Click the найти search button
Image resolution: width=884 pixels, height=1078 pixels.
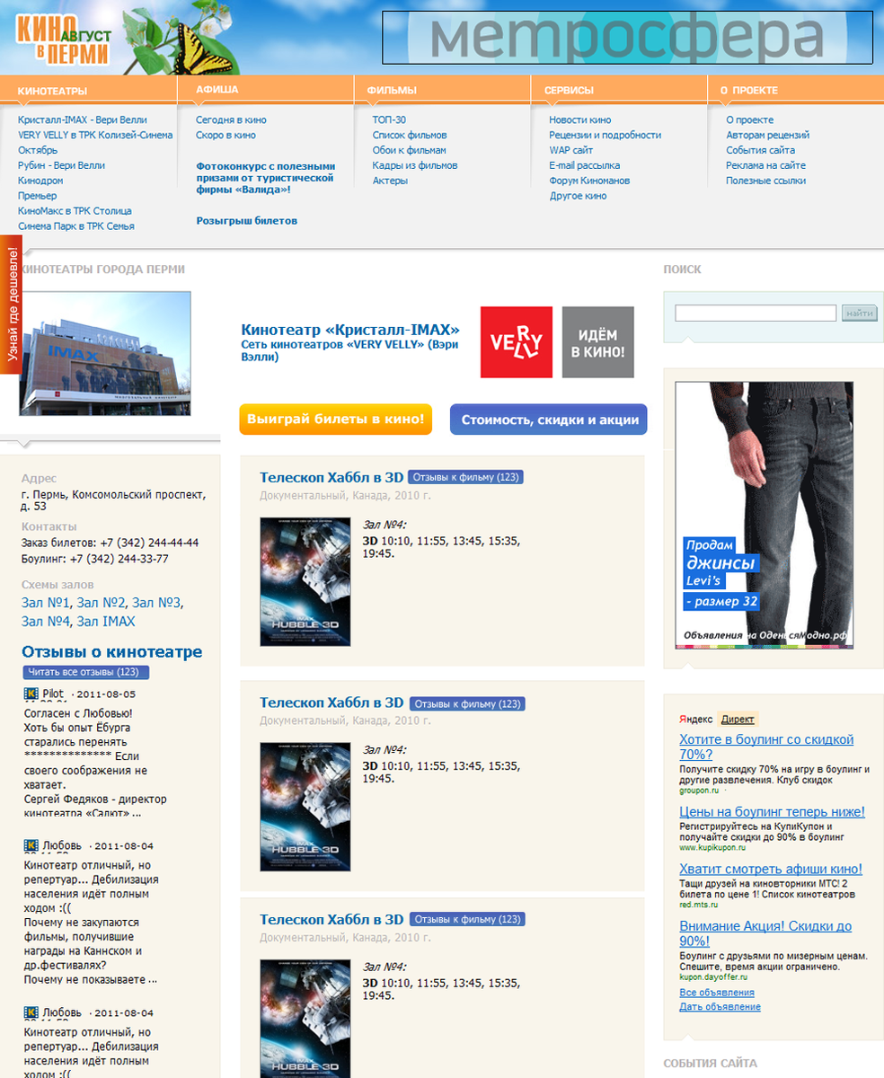tap(860, 314)
